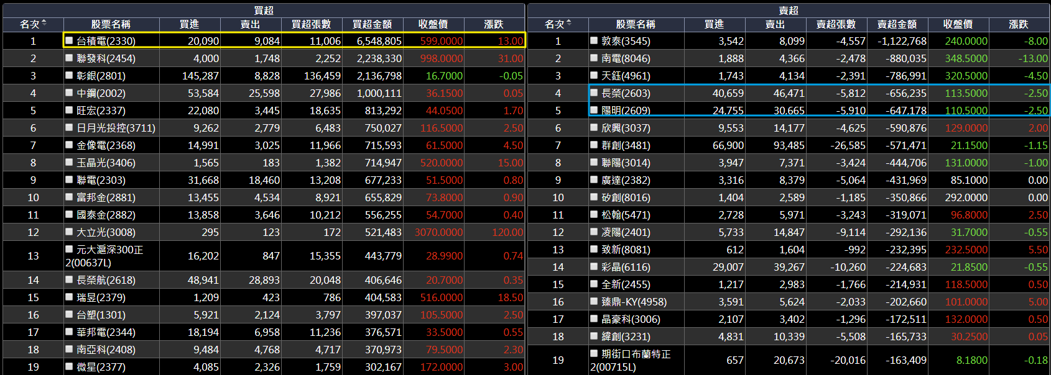This screenshot has height=375, width=1051.
Task: Tick the checkbox beside 日月光投控(3711)
Action: [70, 127]
